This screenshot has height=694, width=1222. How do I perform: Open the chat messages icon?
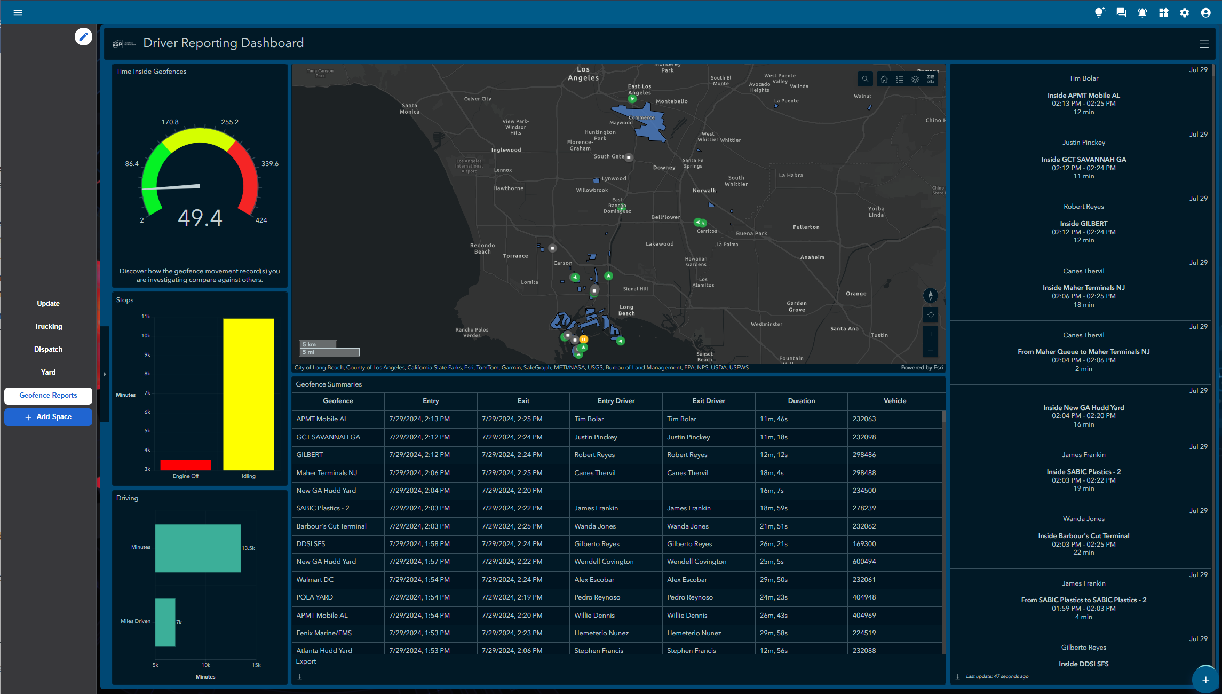point(1121,13)
